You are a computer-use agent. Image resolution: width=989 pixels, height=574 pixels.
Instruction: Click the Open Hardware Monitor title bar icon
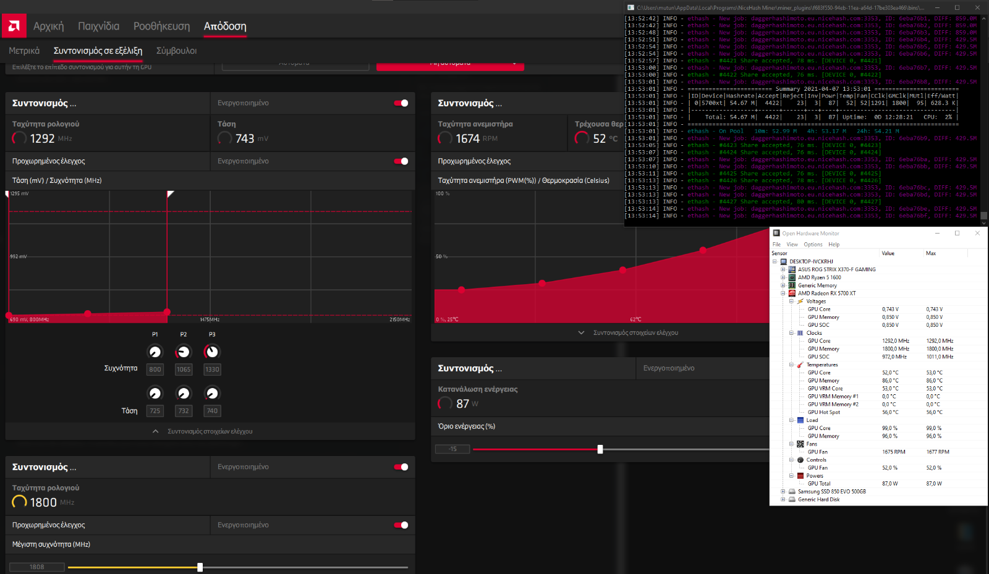pos(776,233)
